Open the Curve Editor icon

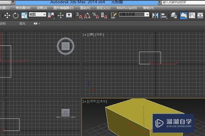click(192, 15)
